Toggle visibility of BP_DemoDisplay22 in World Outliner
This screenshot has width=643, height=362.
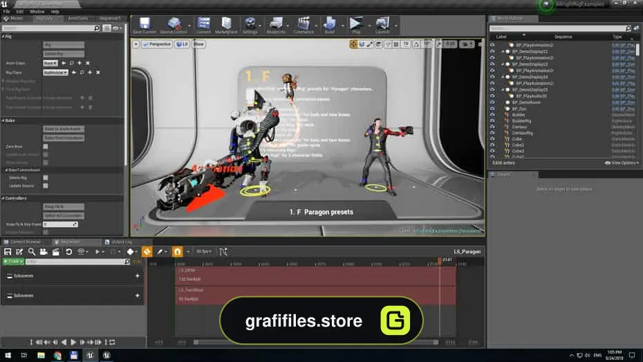coord(492,52)
